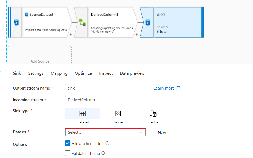This screenshot has height=158, width=253.
Task: Click the sink1 node icon
Action: click(x=147, y=22)
